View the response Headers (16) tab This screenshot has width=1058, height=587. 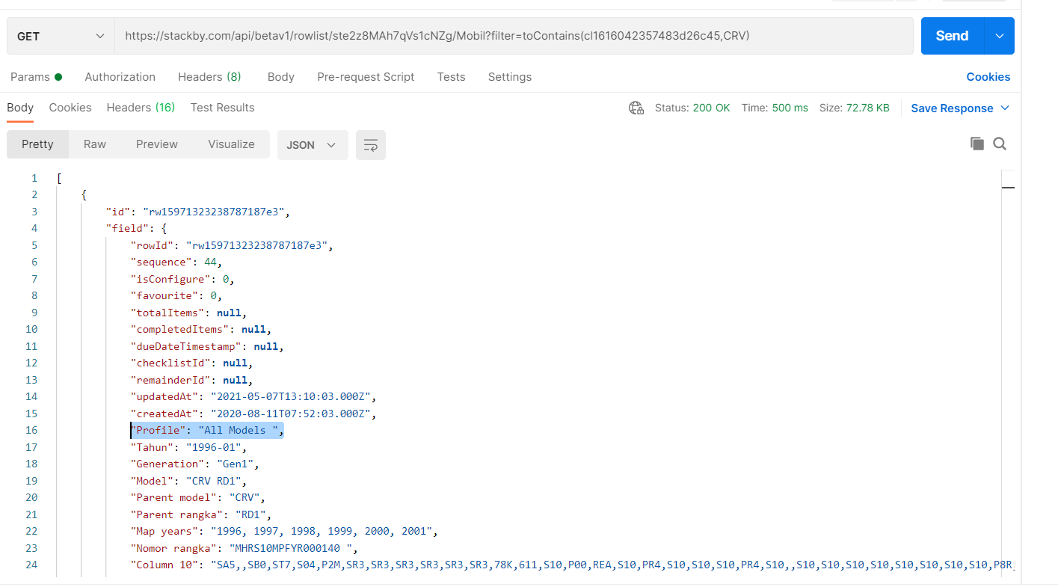coord(141,108)
